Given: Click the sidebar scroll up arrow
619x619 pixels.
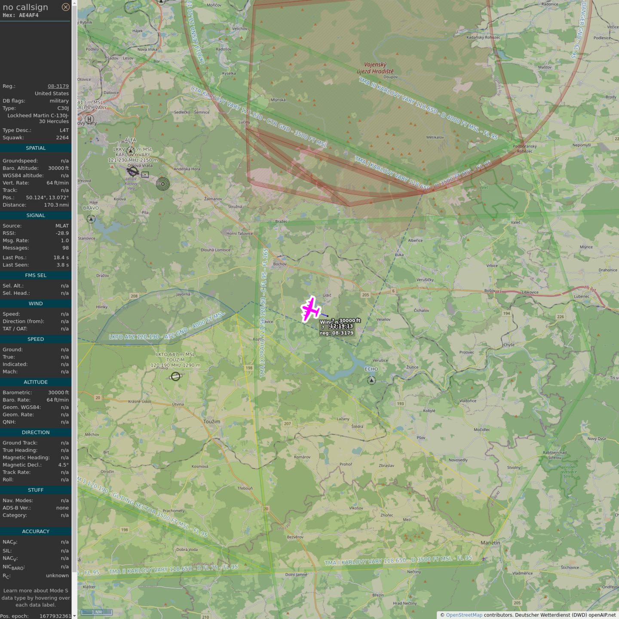Looking at the screenshot, I should [x=74, y=3].
